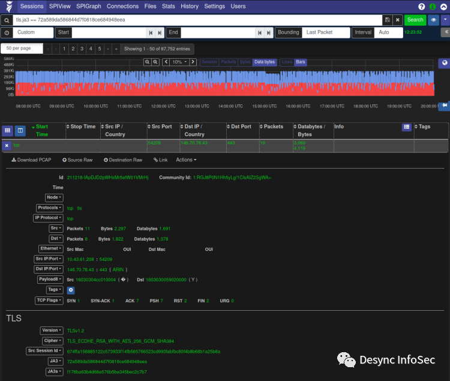The width and height of the screenshot is (450, 381).
Task: Click the Arkime owl logo
Action: click(9, 7)
